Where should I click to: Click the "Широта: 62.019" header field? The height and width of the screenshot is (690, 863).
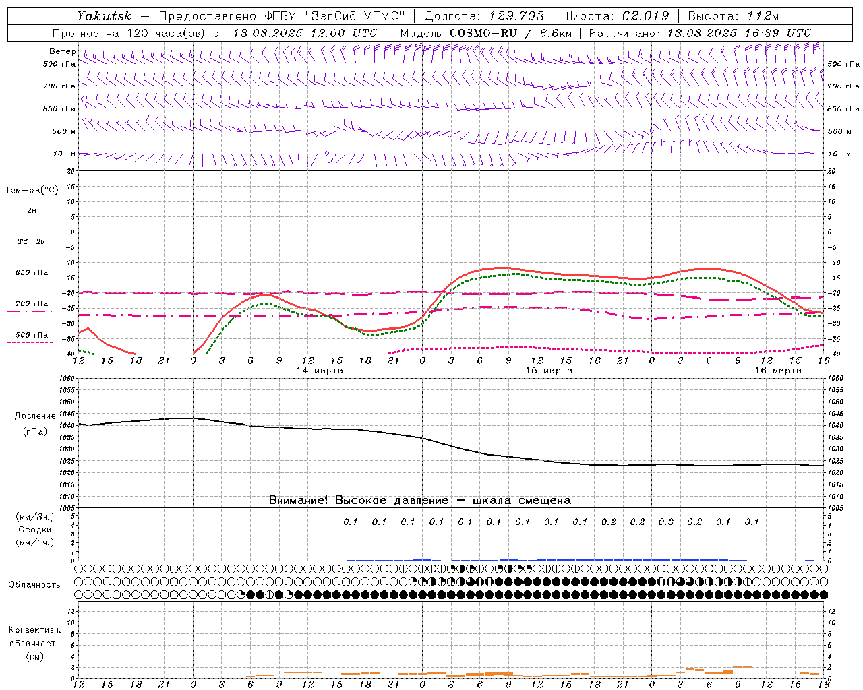[616, 16]
